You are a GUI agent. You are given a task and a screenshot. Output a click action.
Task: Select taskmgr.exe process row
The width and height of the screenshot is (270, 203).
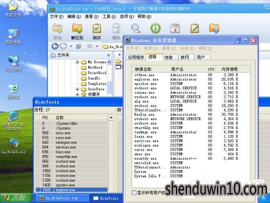pos(186,132)
